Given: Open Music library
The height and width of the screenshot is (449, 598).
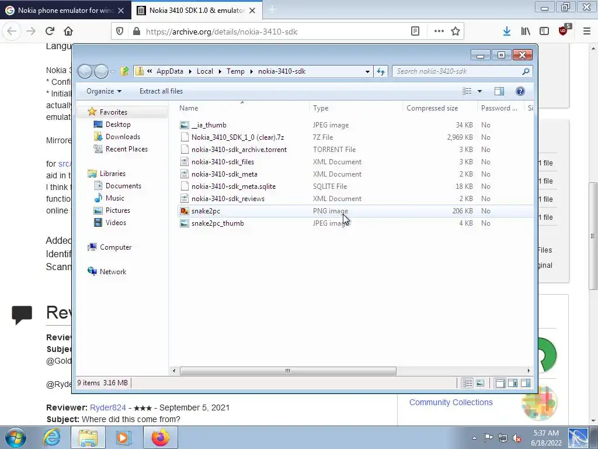Looking at the screenshot, I should [115, 198].
